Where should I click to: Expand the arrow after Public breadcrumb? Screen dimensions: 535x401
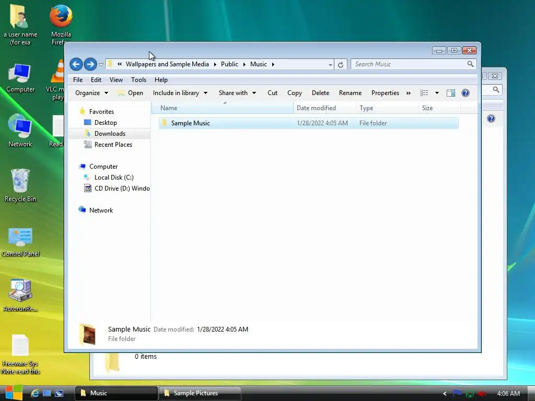click(x=245, y=64)
